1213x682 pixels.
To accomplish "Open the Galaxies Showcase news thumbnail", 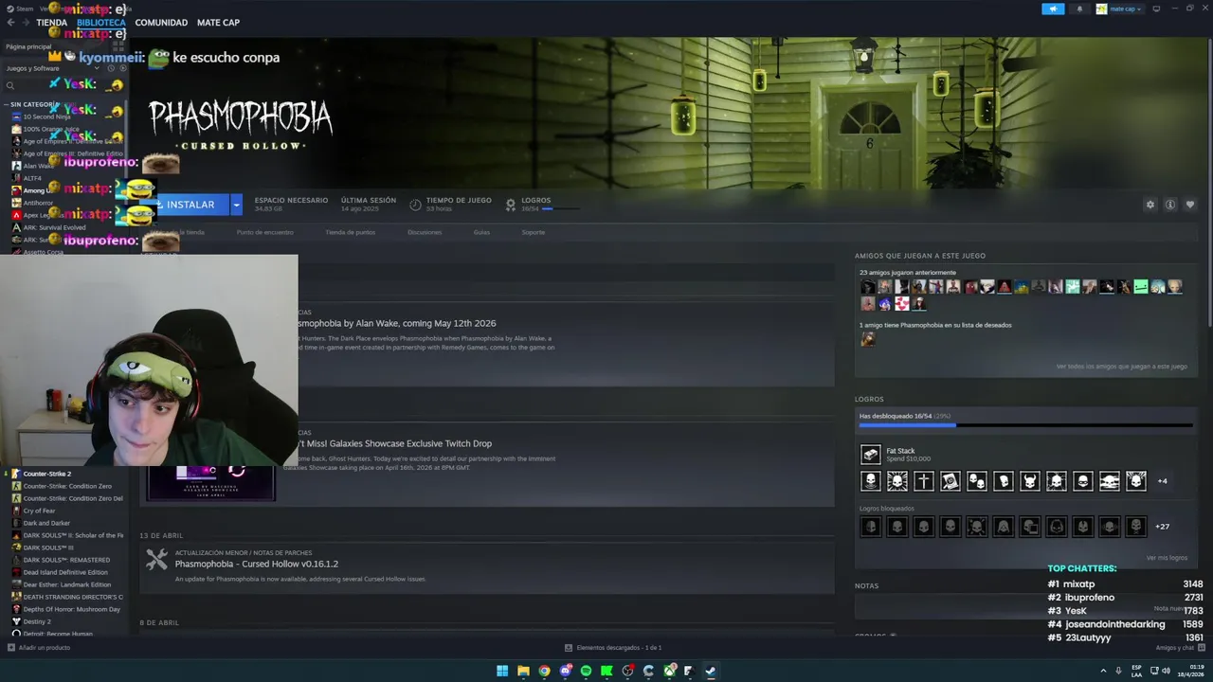I will (x=211, y=482).
